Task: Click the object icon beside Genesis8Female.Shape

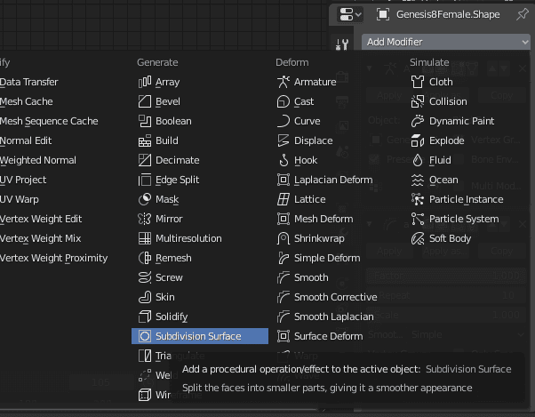Action: (x=383, y=14)
